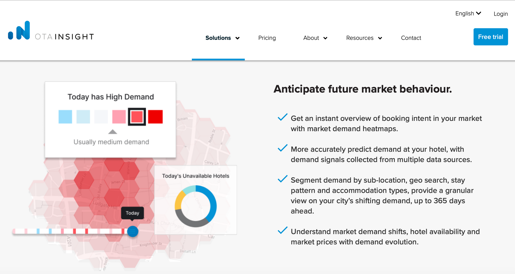Expand the Solutions menu chevron
515x274 pixels.
[237, 38]
